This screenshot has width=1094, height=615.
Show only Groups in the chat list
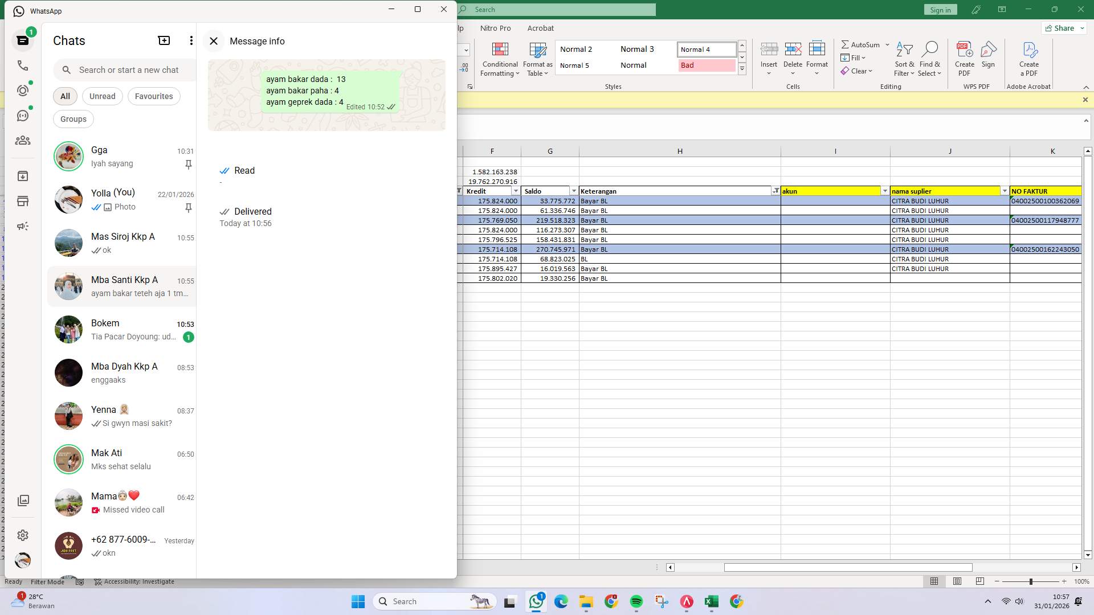coord(73,119)
